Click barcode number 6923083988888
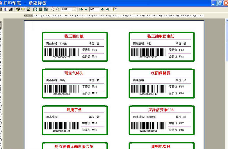Viewport: 228px width, 149px height. coord(62,94)
